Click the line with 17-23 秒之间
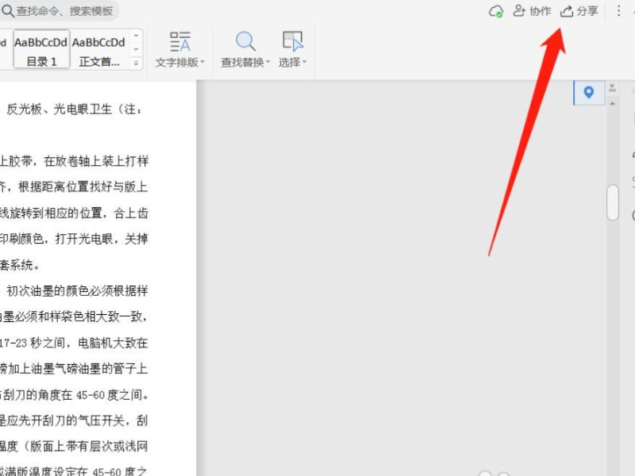The width and height of the screenshot is (635, 476). point(74,343)
